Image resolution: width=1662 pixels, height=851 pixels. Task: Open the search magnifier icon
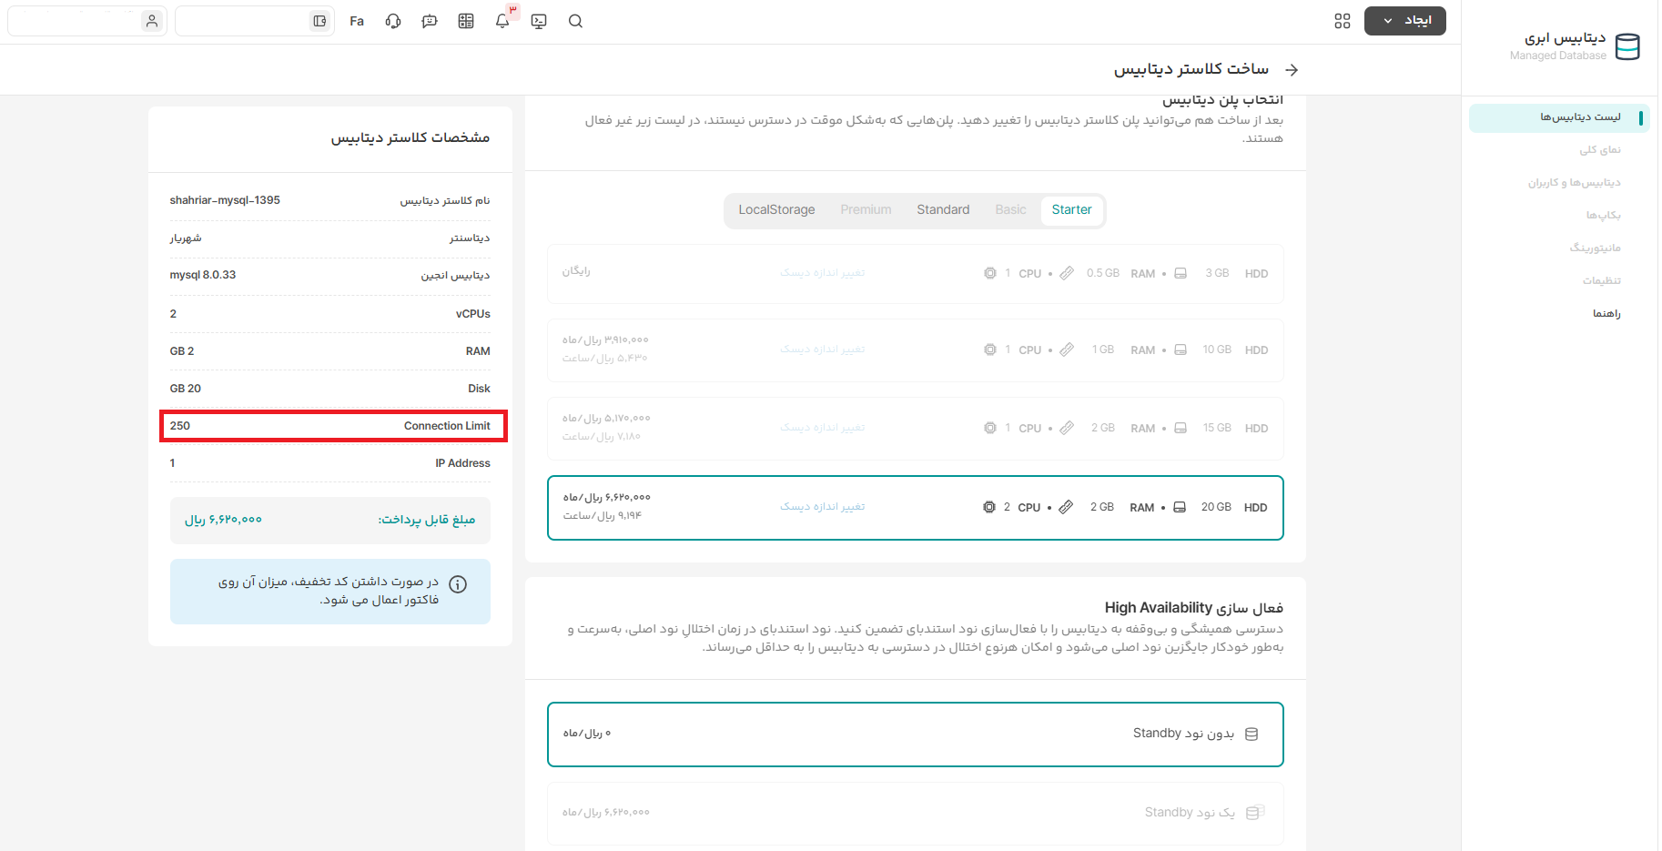(575, 21)
